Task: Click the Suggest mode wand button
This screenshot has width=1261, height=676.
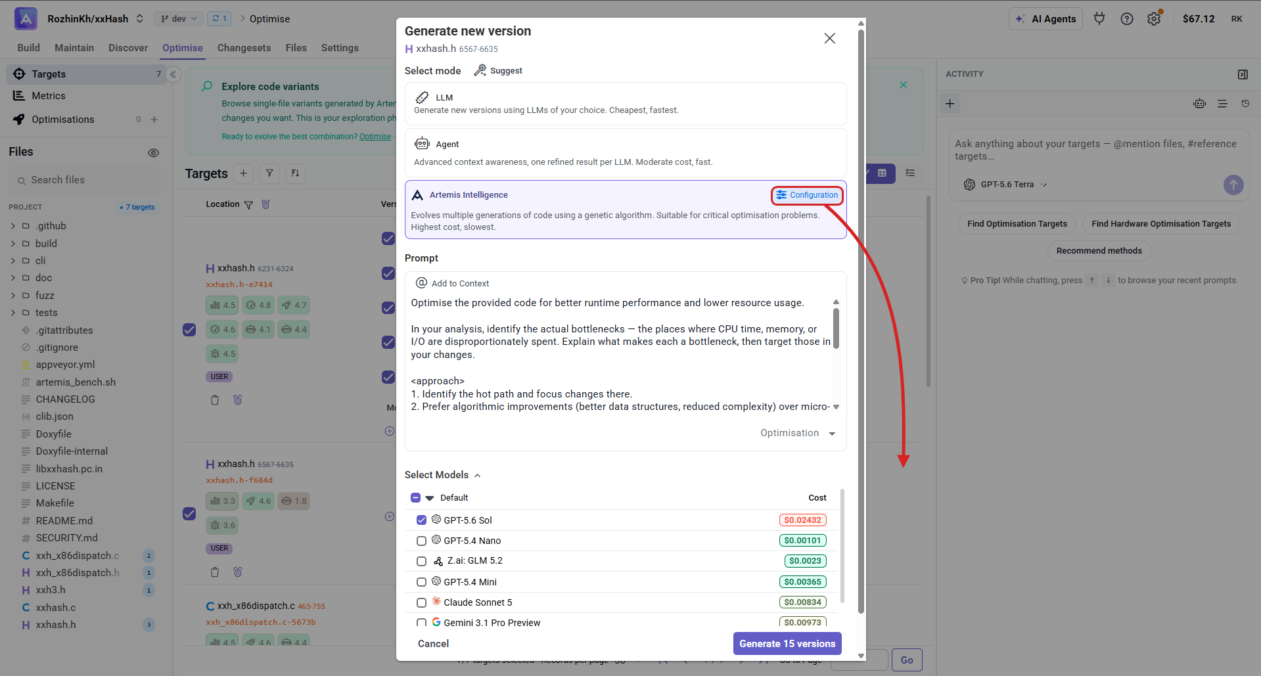Action: tap(498, 71)
